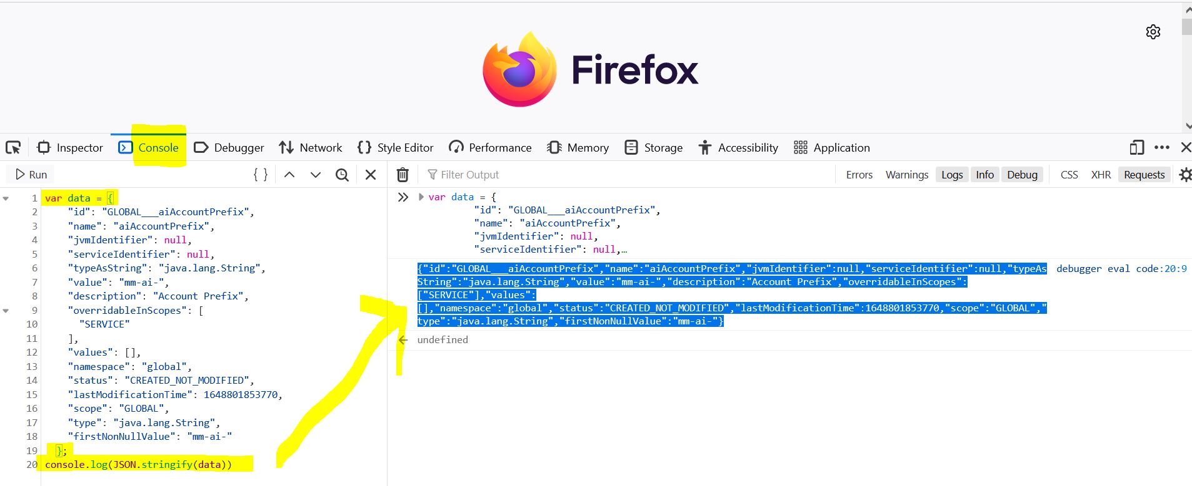
Task: Toggle responsive design mode icon
Action: 1137,148
